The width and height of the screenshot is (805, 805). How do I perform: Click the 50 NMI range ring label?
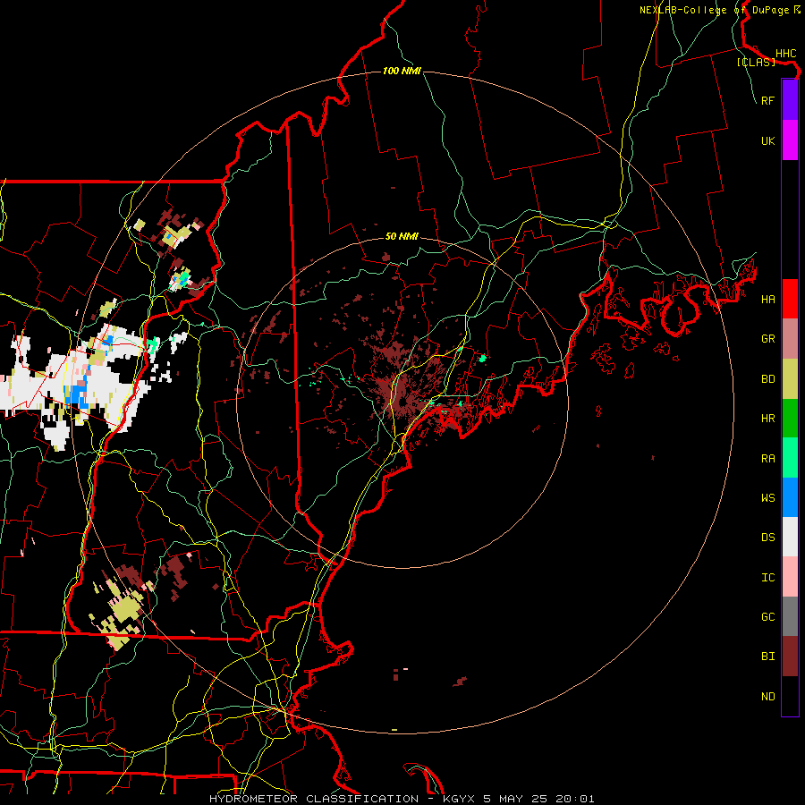tap(402, 236)
